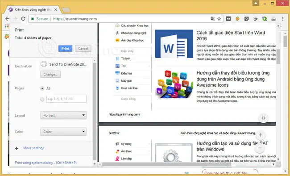Open the Layout Portrait dropdown

click(x=63, y=115)
